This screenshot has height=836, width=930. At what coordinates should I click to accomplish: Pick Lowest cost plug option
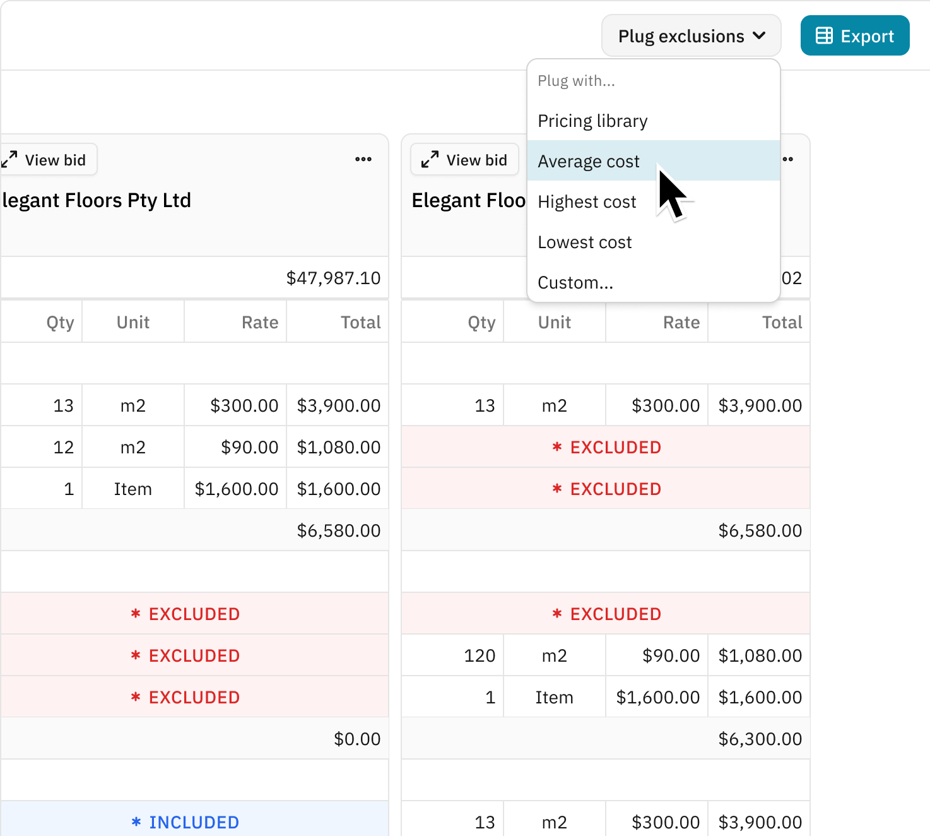[x=584, y=242]
